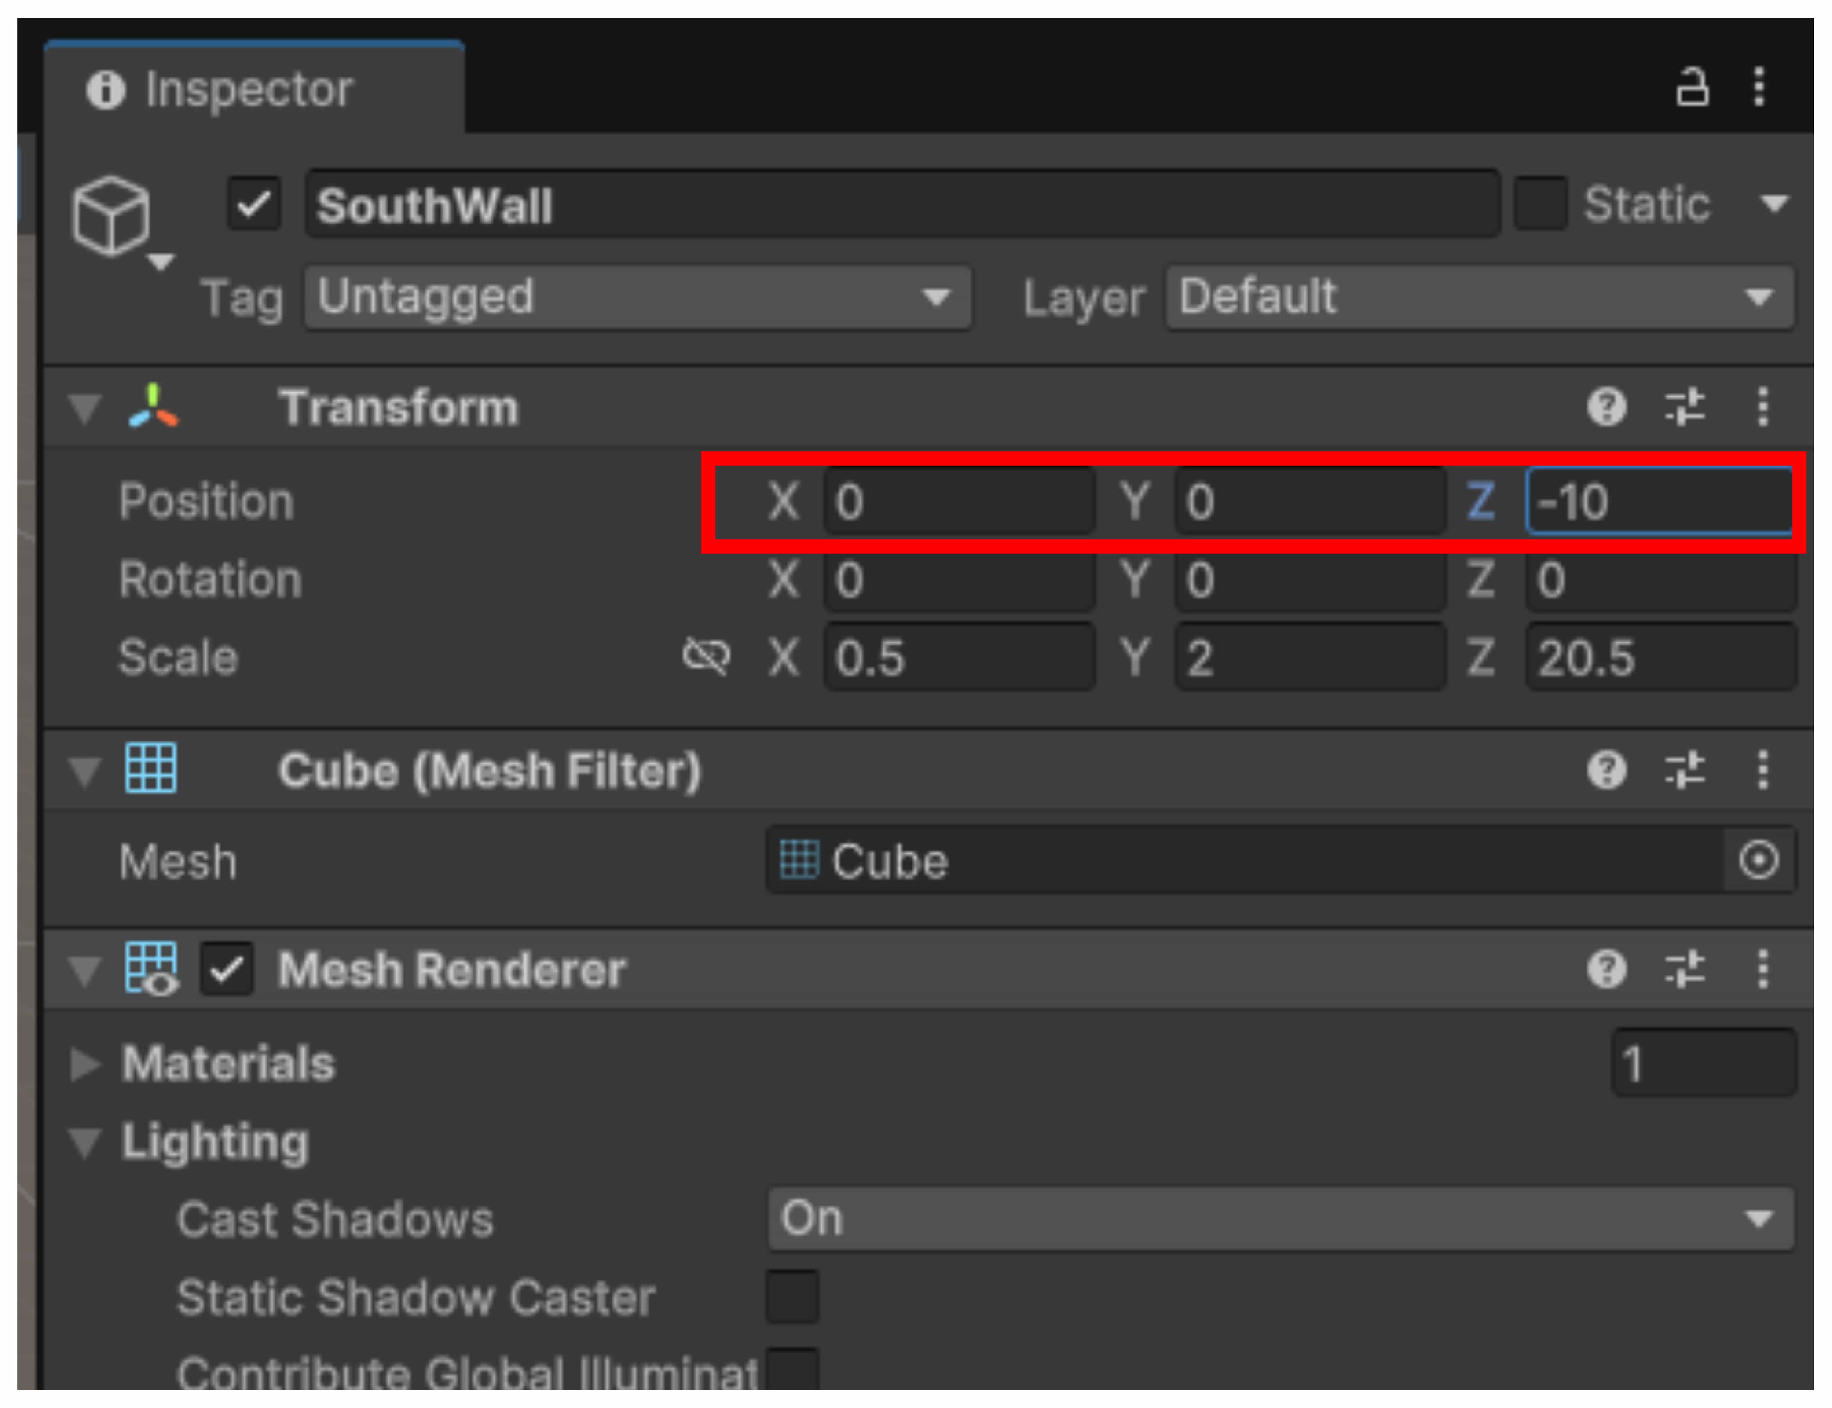Uncheck the SouthWall active checkbox

coord(254,204)
